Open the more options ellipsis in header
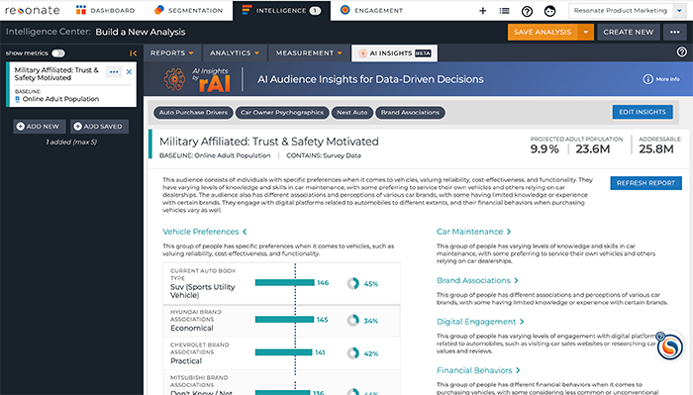 [674, 32]
